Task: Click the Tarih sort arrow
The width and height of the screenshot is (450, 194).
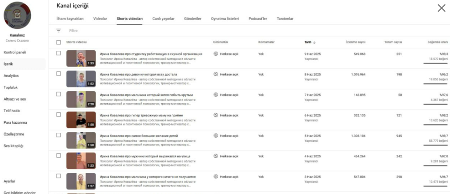Action: 314,42
